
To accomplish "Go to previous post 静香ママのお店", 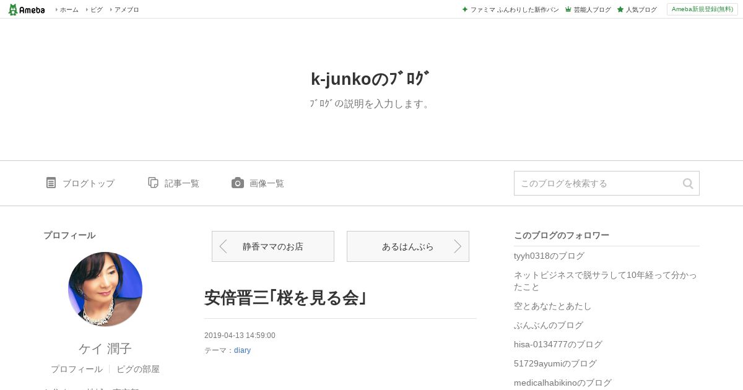I will pos(273,246).
